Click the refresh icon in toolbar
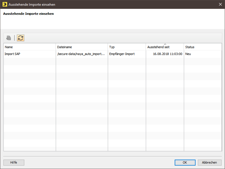The image size is (225, 169). coord(21,38)
